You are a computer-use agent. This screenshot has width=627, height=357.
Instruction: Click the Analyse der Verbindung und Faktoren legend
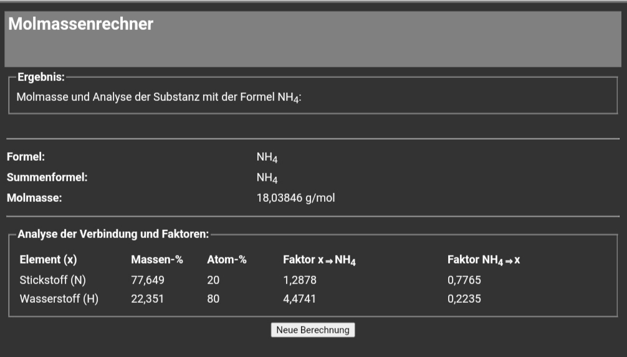coord(113,234)
